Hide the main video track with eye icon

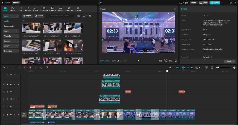(11, 115)
